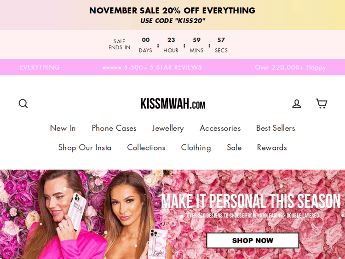Open the shopping cart icon
The image size is (345, 259).
coord(322,104)
